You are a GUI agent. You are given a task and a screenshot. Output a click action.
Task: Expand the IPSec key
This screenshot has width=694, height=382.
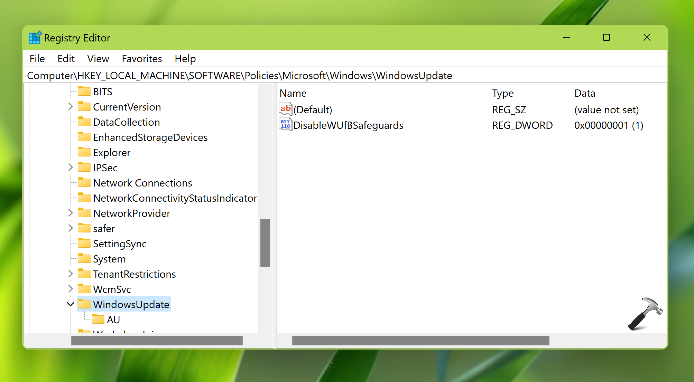(71, 168)
